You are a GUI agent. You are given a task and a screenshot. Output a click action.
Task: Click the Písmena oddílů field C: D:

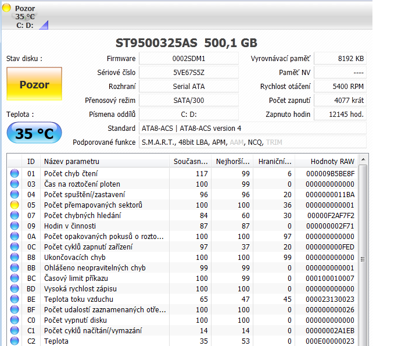(189, 114)
